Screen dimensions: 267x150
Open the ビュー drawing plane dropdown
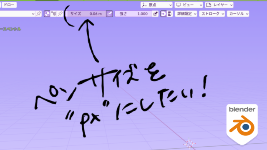click(189, 5)
